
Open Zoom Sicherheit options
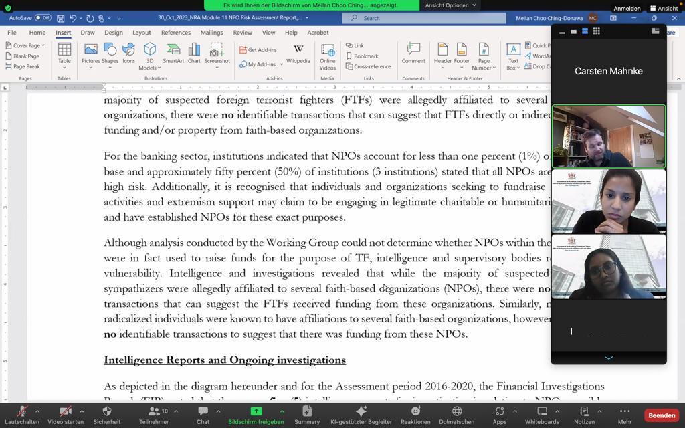[106, 415]
